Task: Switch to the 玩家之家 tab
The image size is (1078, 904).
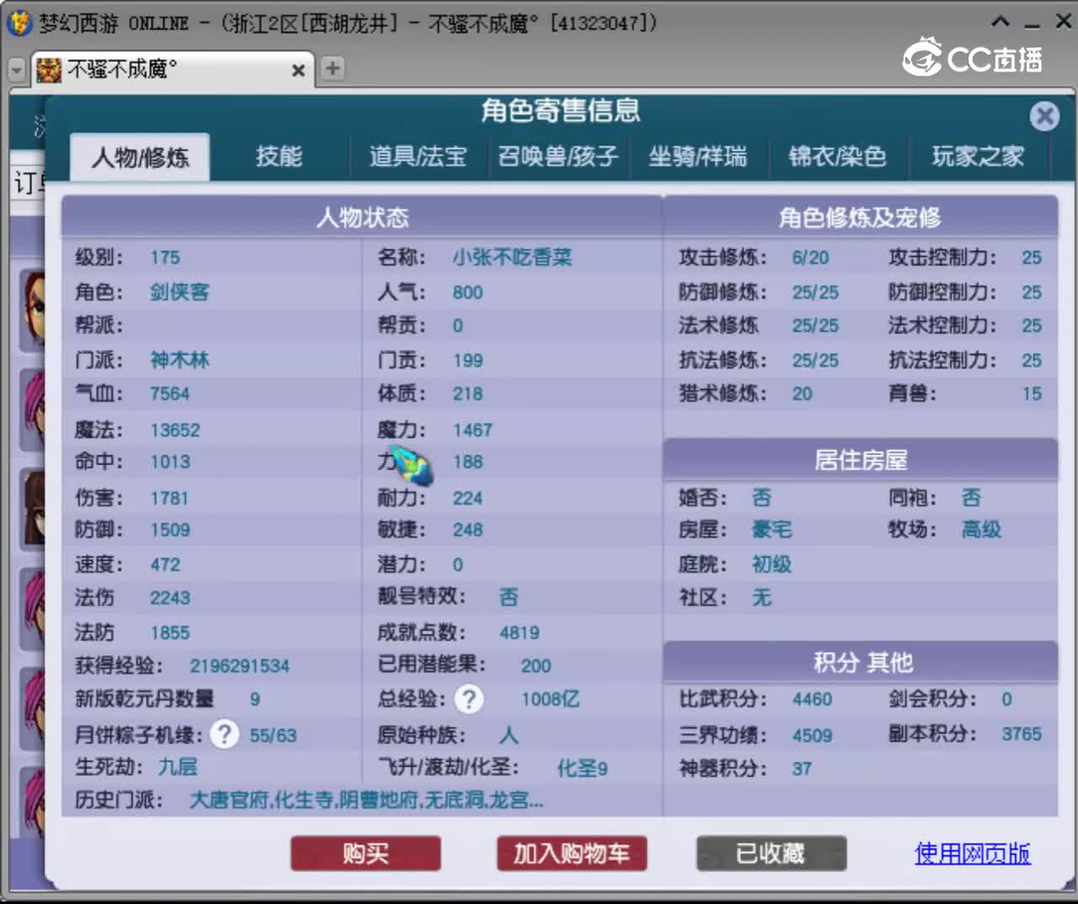Action: click(978, 157)
